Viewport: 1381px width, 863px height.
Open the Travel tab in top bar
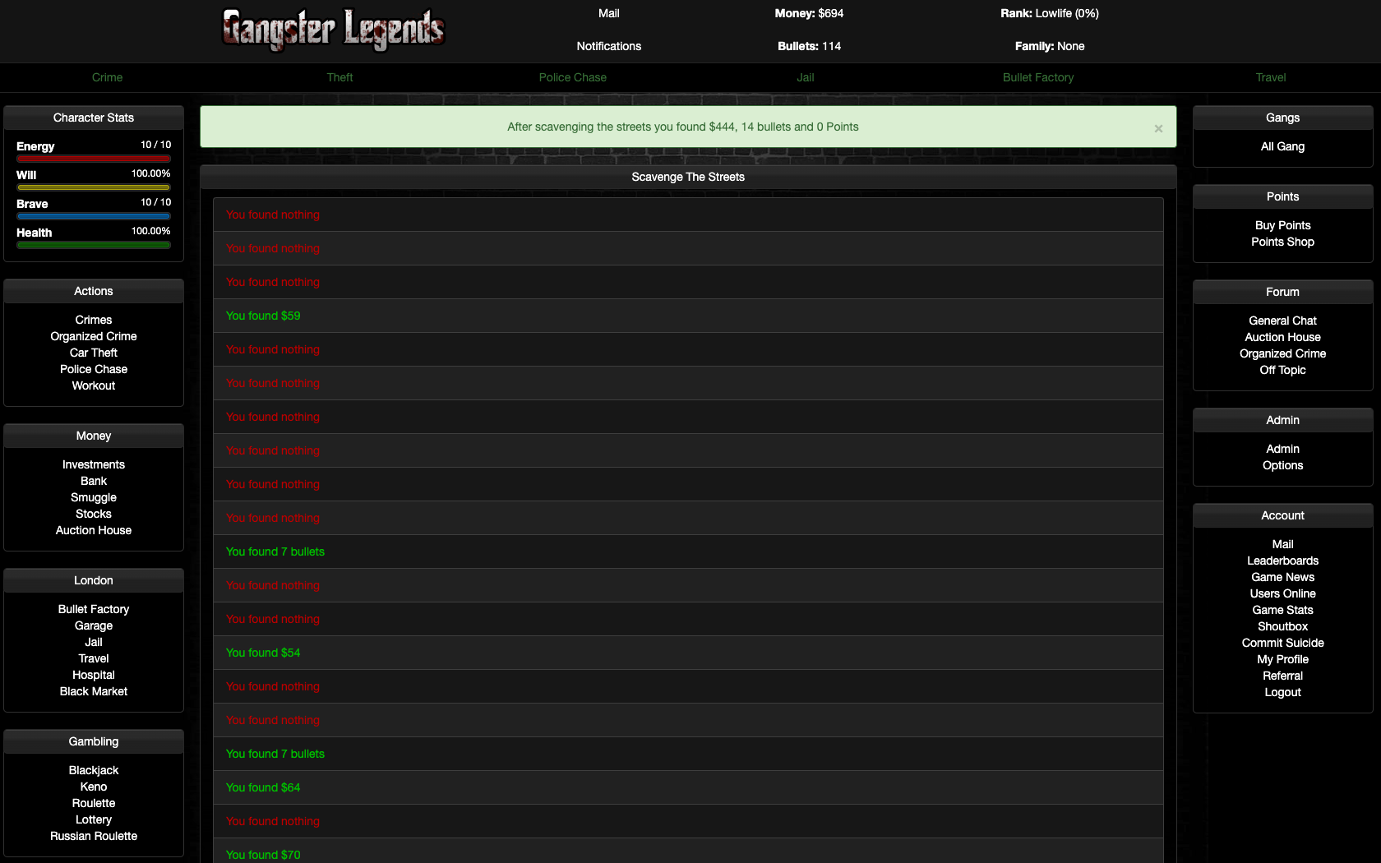(1270, 77)
